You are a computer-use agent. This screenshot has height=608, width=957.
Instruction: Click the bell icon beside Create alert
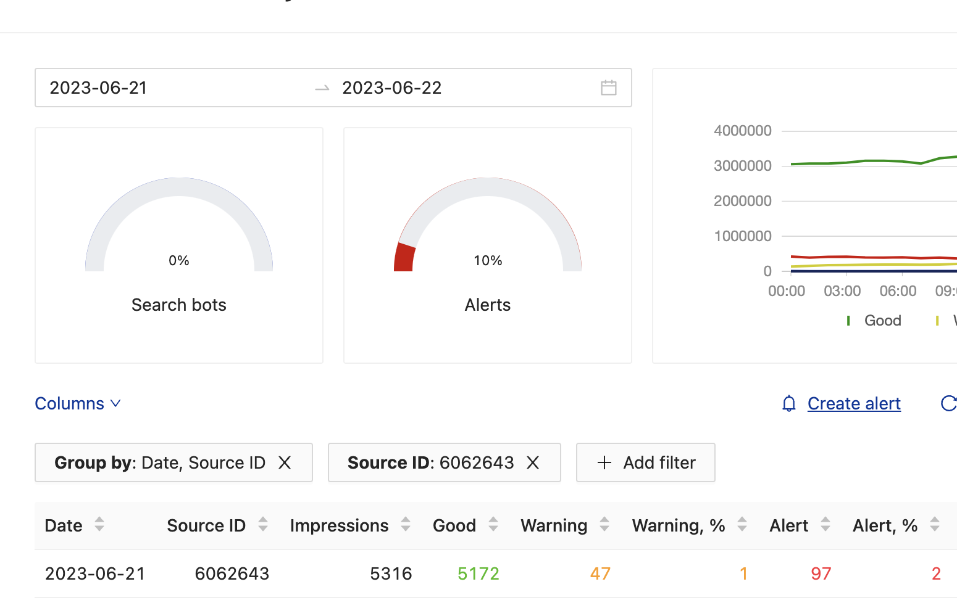(x=788, y=403)
